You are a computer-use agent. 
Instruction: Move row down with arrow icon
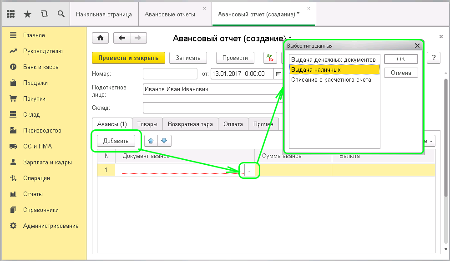(164, 141)
